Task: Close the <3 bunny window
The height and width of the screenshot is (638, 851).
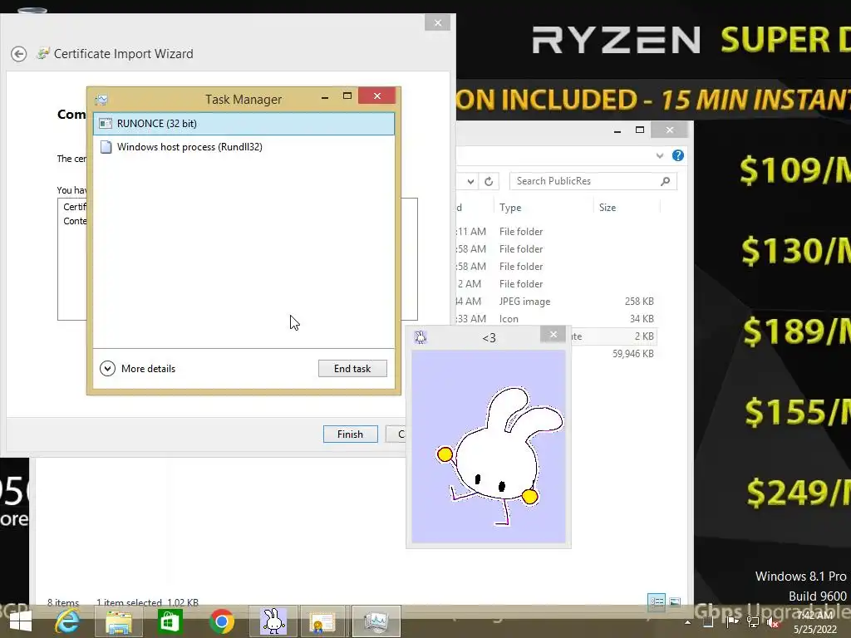Action: [553, 334]
